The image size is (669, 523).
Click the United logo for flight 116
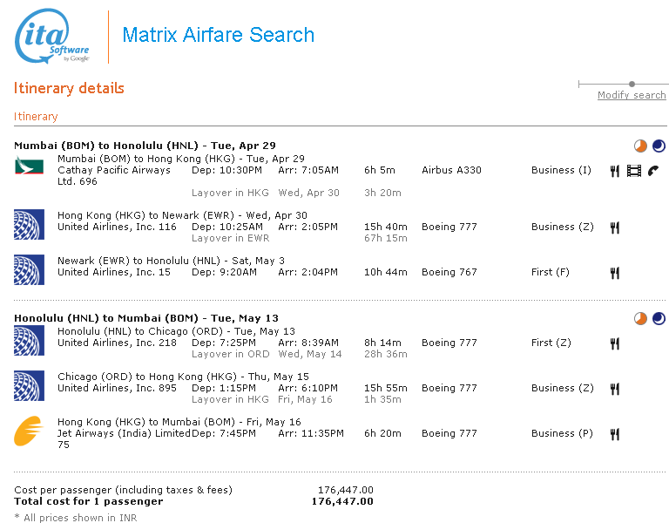click(x=29, y=224)
